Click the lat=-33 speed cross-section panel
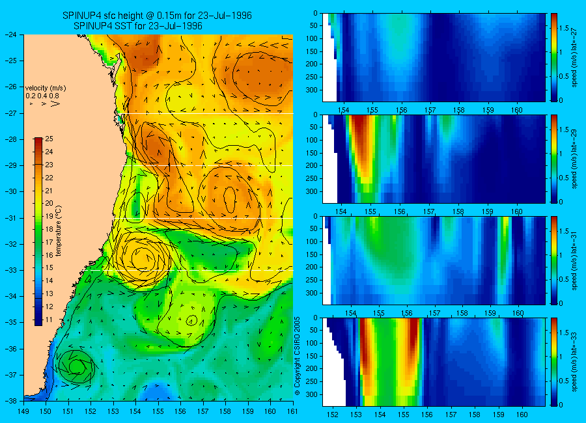This screenshot has height=423, width=586. tap(434, 362)
